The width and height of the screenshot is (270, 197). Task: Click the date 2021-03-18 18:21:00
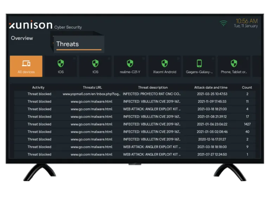pos(212,109)
